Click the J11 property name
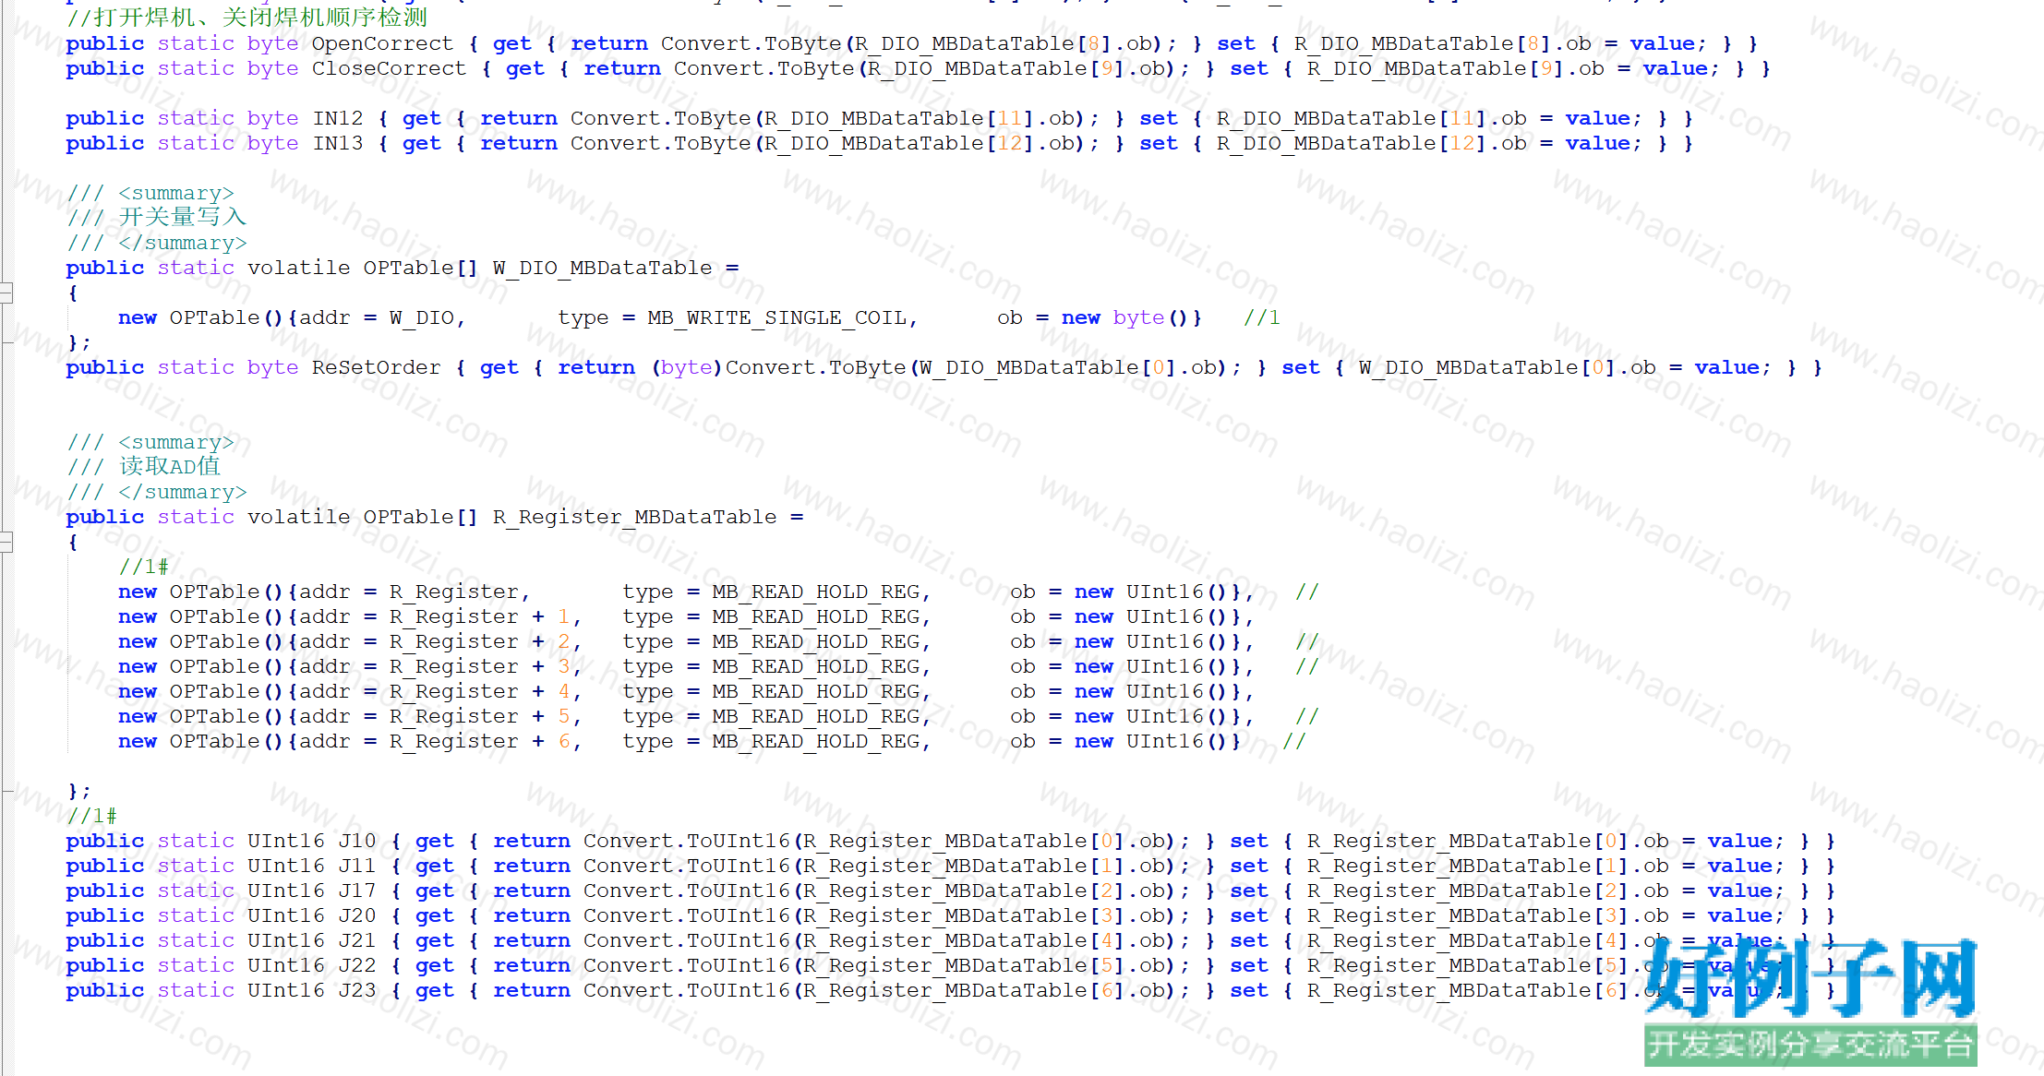The height and width of the screenshot is (1076, 2044). (x=357, y=866)
